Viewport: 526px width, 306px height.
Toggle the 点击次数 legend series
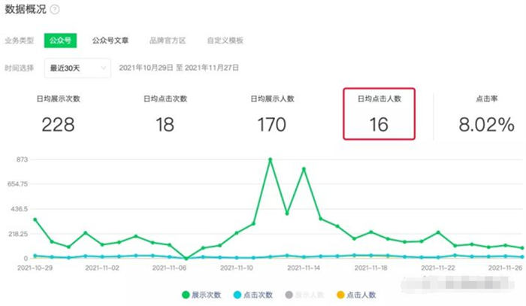pos(255,295)
